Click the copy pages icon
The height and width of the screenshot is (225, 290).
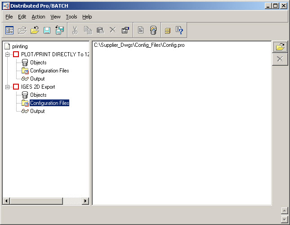pos(88,30)
